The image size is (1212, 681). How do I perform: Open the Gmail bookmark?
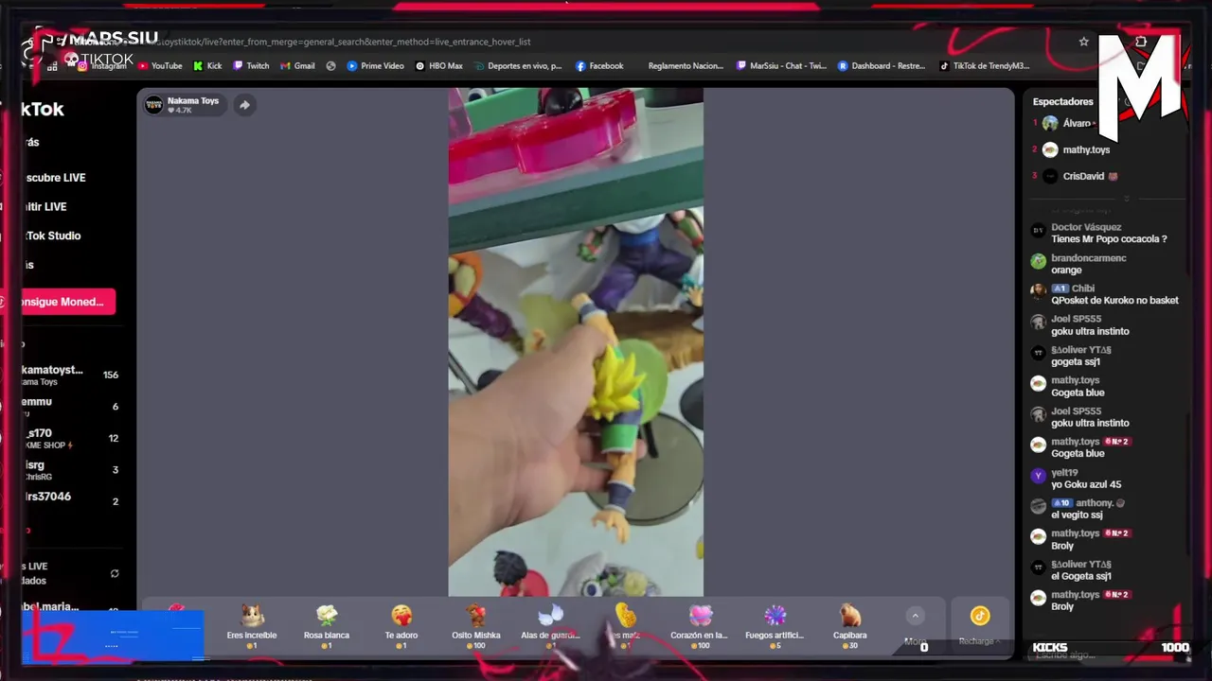(x=297, y=66)
